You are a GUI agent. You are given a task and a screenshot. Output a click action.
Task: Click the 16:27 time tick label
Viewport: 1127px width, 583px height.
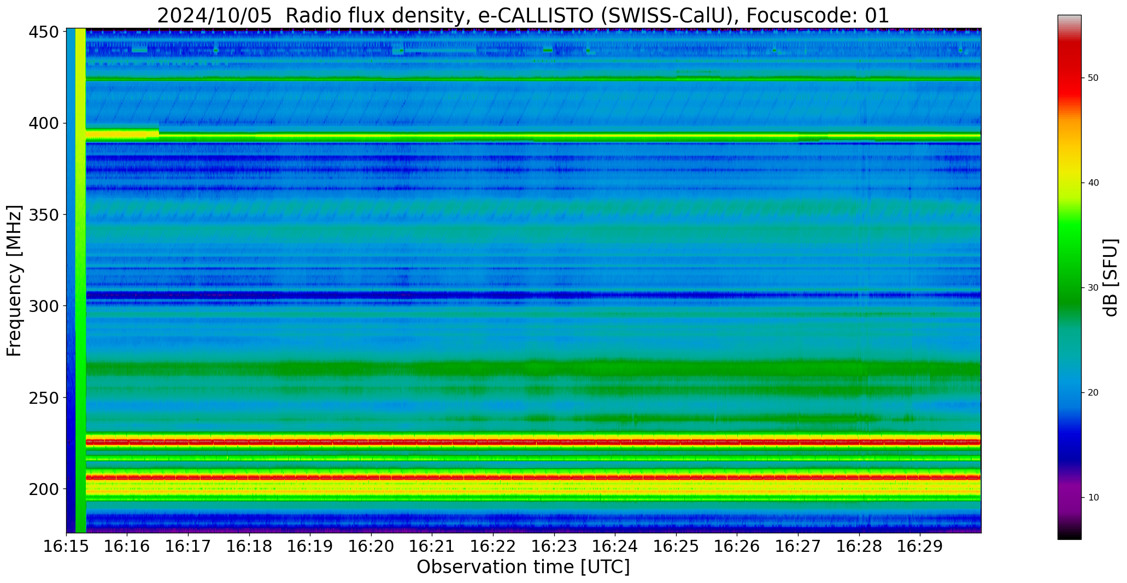[799, 546]
